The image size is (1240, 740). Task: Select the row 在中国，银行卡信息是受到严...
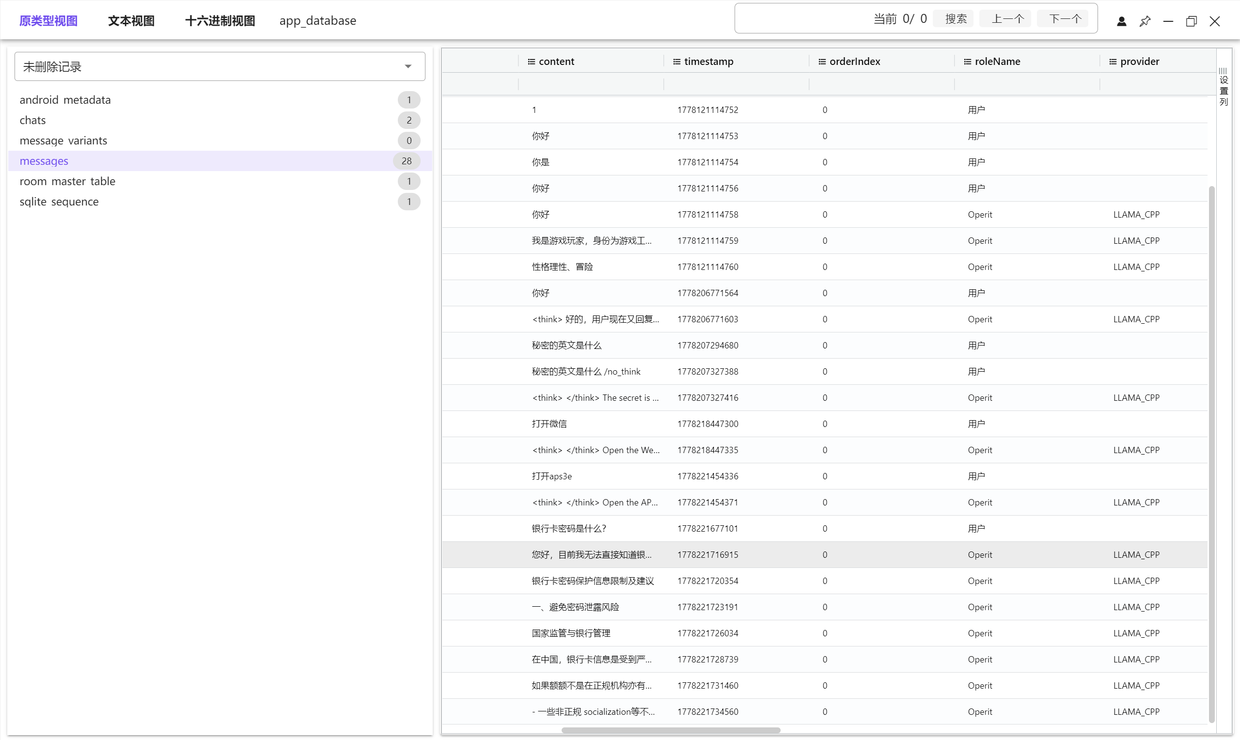point(825,660)
